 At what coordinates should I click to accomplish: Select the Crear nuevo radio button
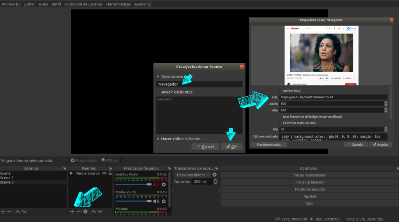[x=158, y=76]
